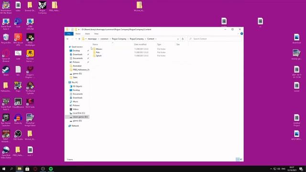Click File Explorer in the taskbar
This screenshot has height=172, width=306.
(x=20, y=169)
